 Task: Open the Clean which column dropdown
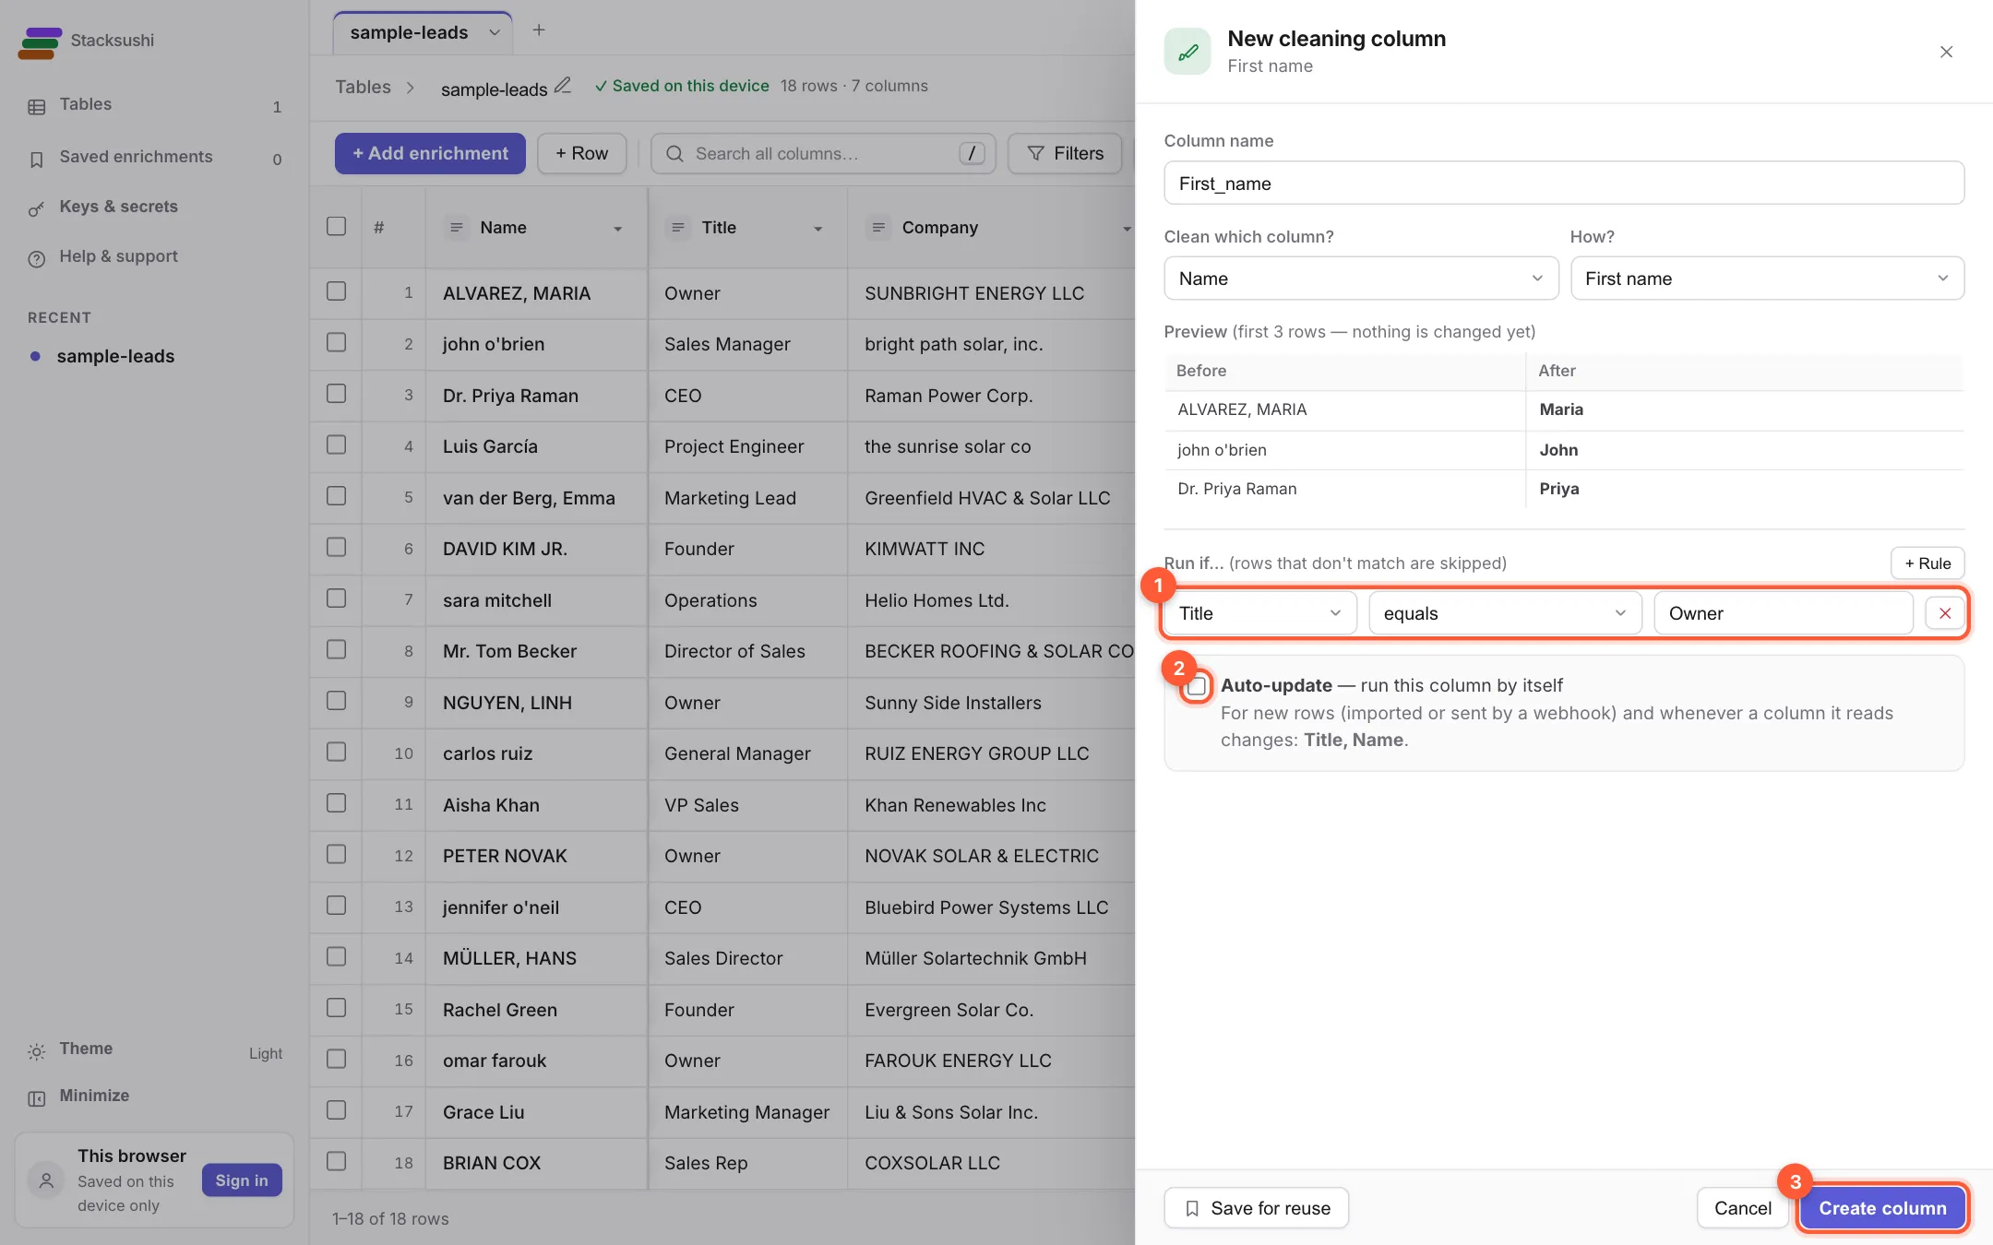point(1361,279)
